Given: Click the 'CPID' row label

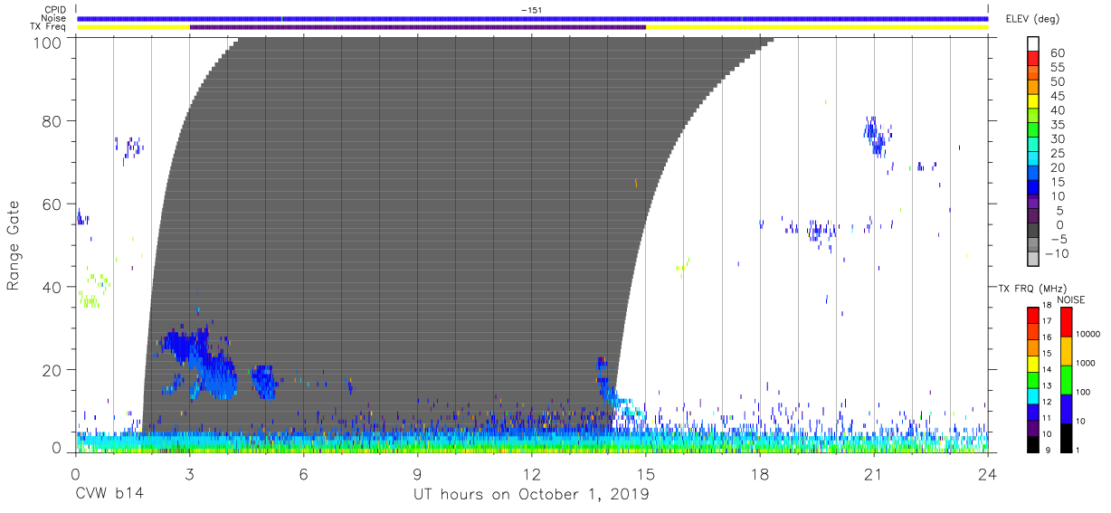Looking at the screenshot, I should [56, 10].
